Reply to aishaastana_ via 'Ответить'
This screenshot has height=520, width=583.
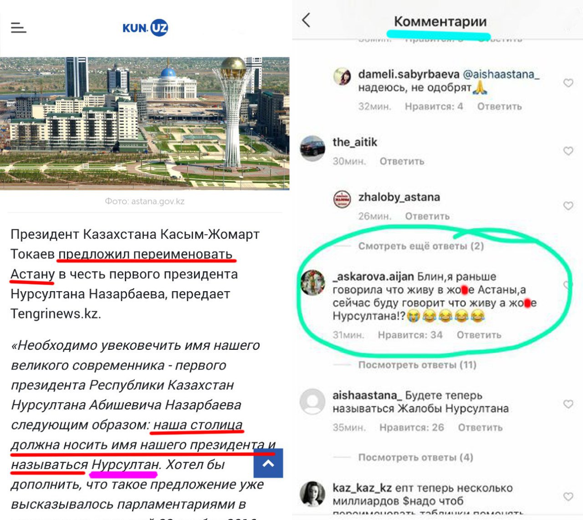coord(481,428)
